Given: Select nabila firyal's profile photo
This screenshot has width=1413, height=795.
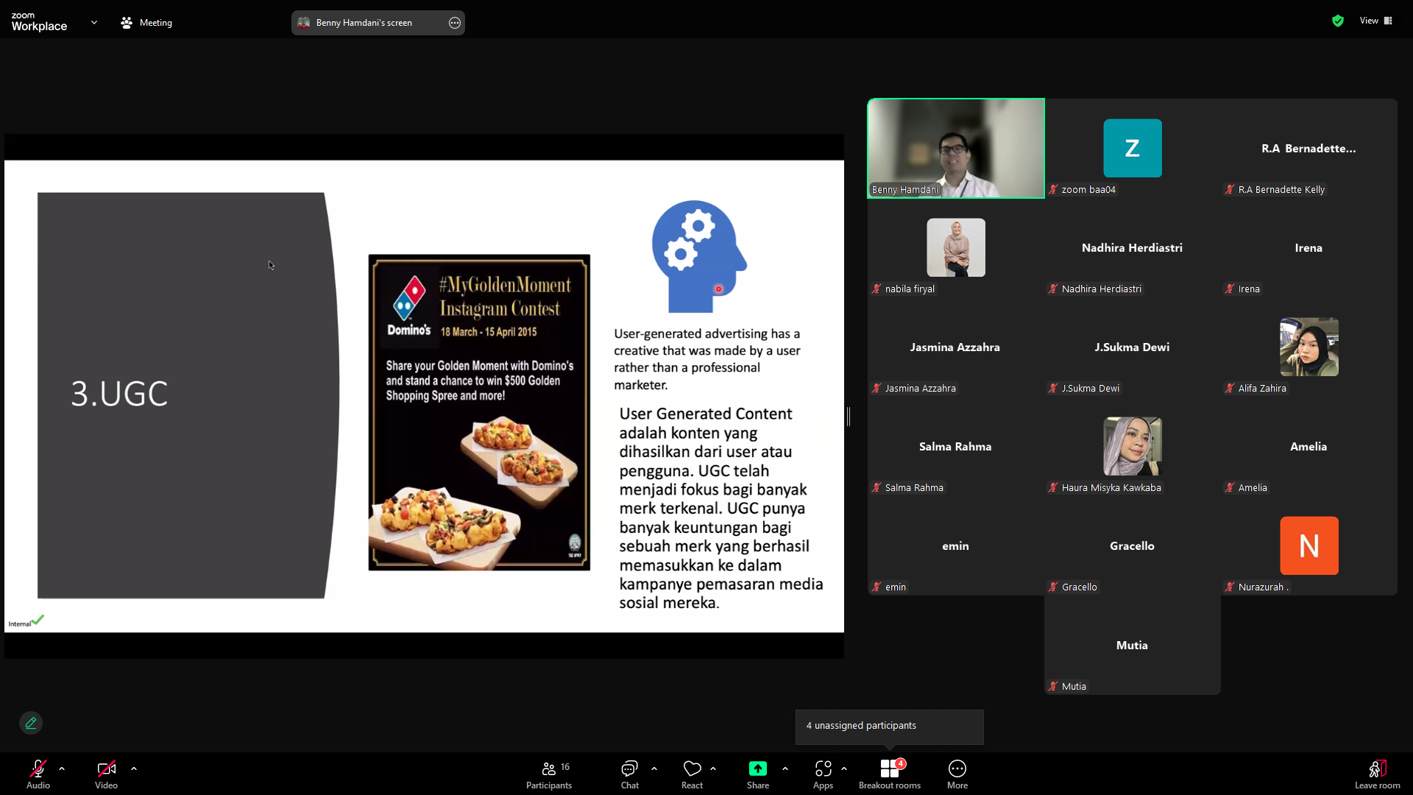Looking at the screenshot, I should pyautogui.click(x=956, y=247).
